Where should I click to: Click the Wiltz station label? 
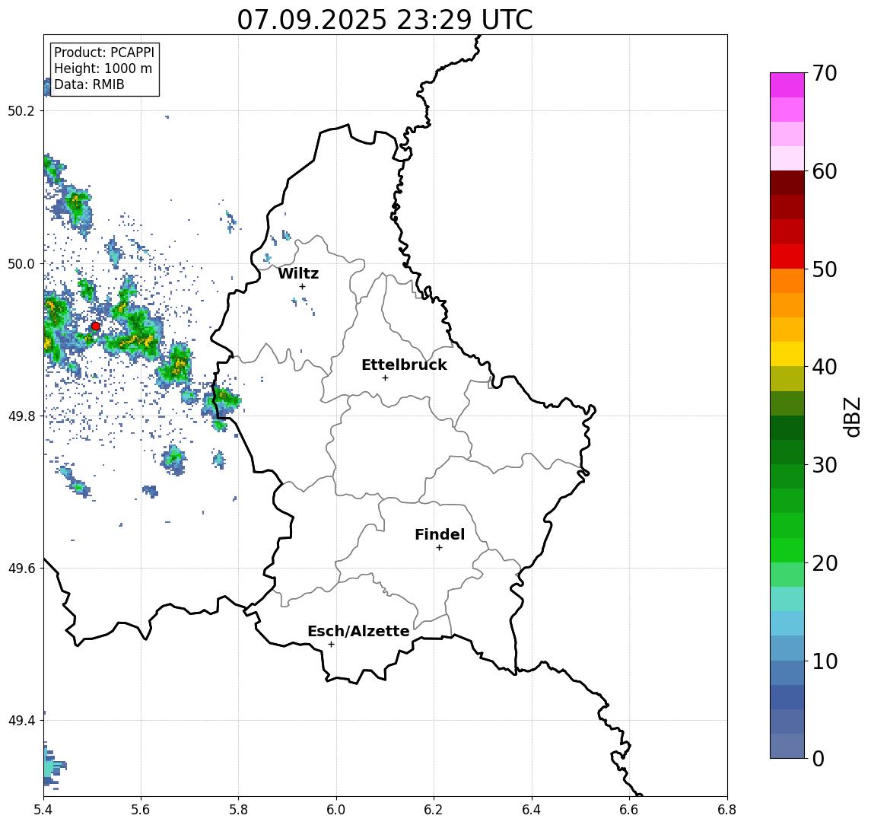tap(298, 273)
